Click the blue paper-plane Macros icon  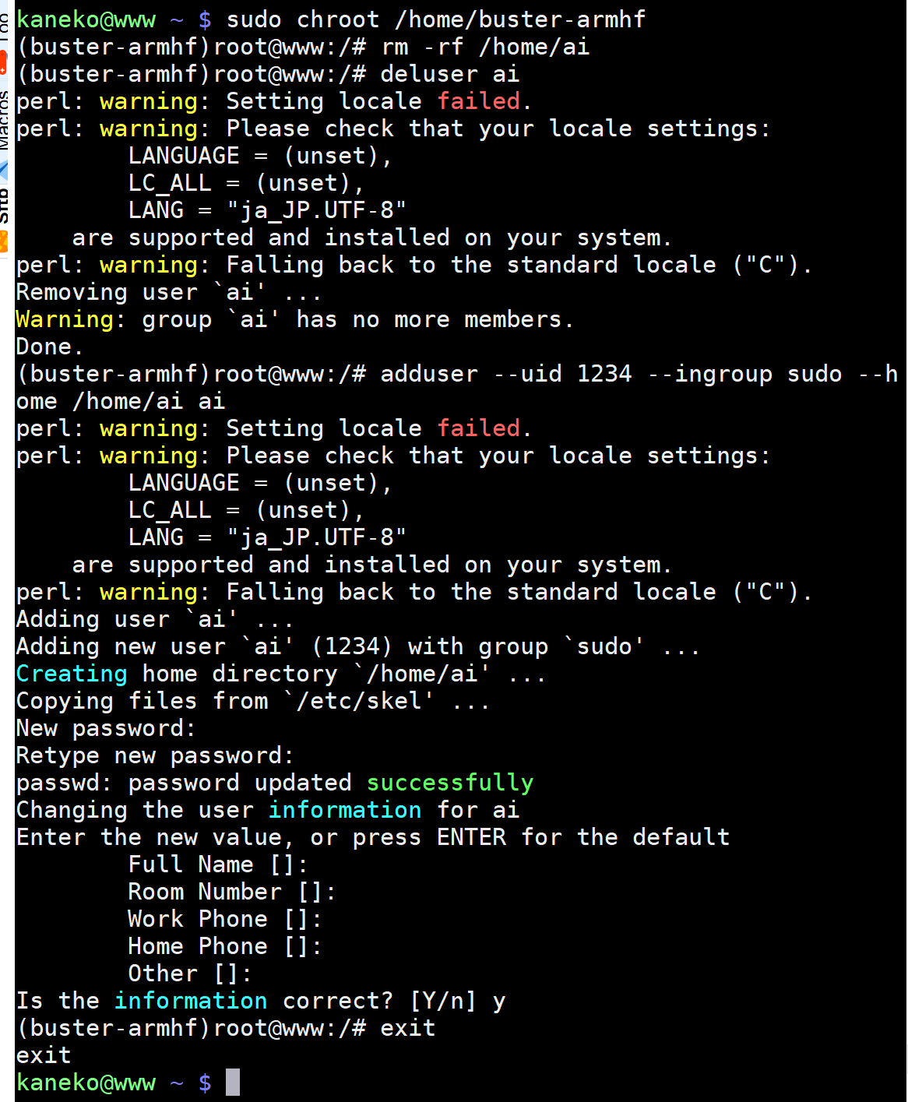coord(4,169)
